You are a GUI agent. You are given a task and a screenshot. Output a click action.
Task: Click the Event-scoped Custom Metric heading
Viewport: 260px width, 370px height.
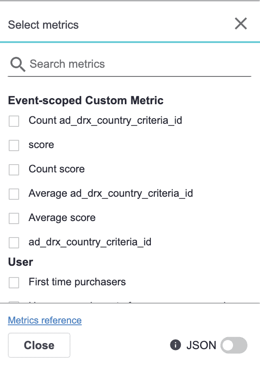click(x=86, y=100)
